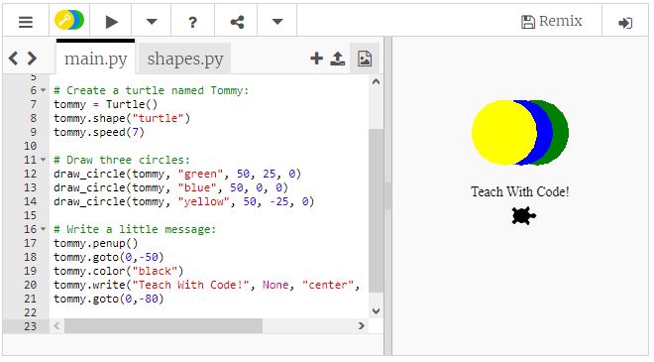
Task: Open the hamburger menu
Action: [26, 22]
